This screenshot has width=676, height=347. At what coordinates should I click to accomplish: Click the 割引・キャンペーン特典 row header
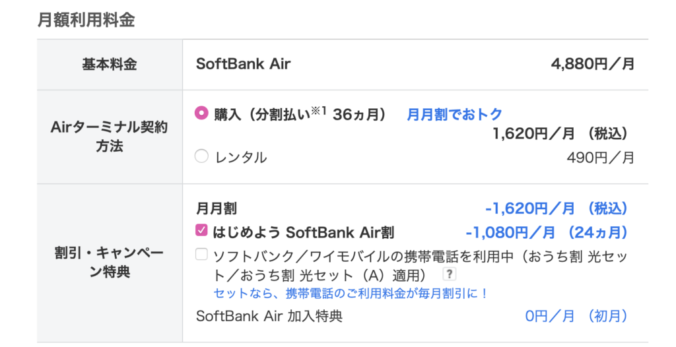click(x=110, y=263)
